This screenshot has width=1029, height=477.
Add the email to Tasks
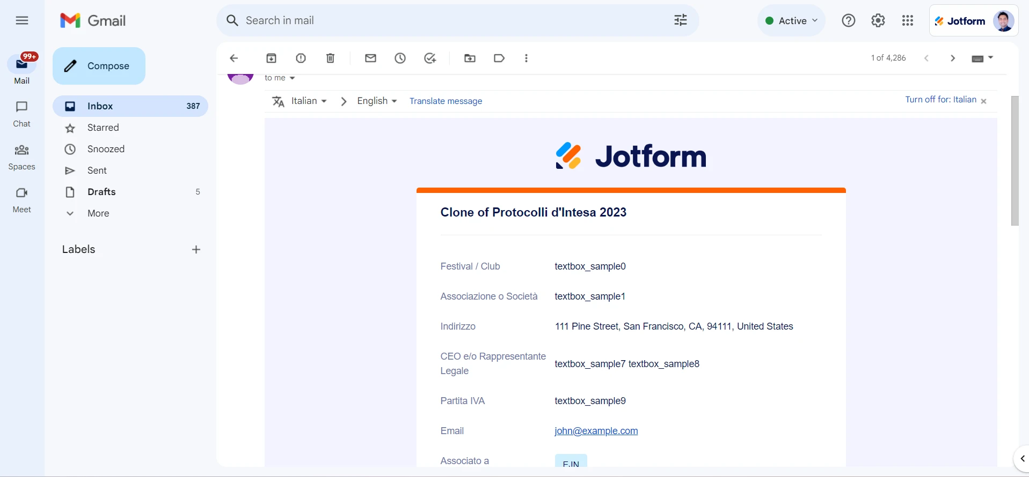tap(430, 58)
